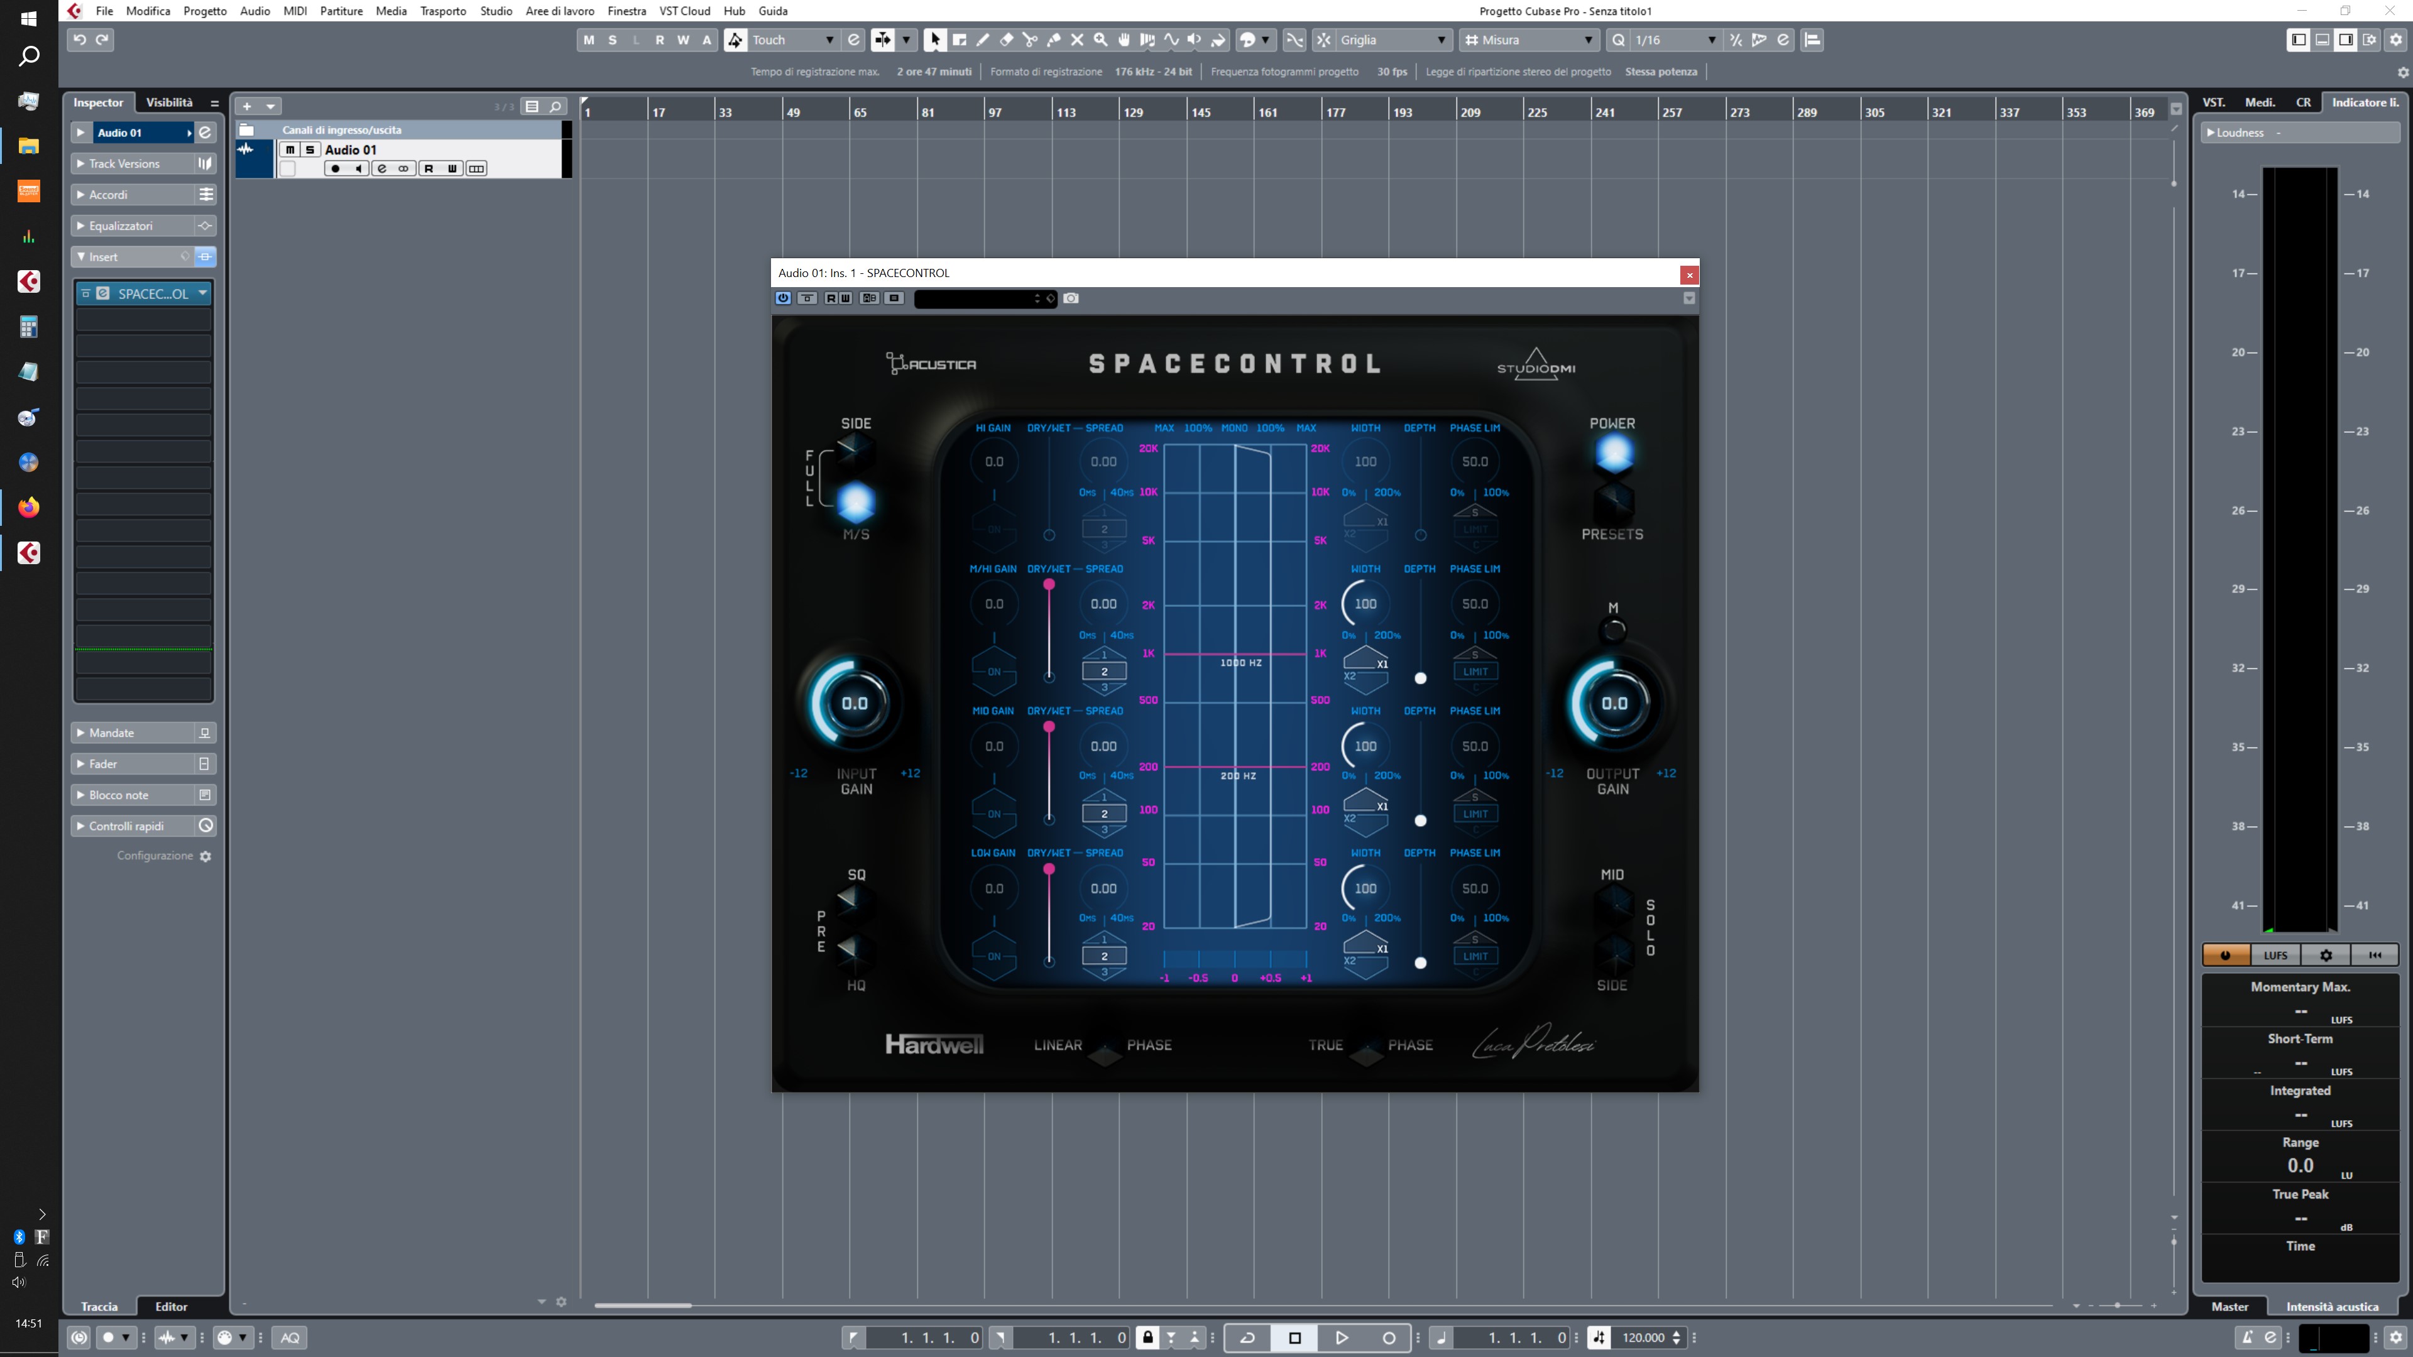This screenshot has height=1357, width=2413.
Task: Choose the Draw pencil tool
Action: click(x=983, y=40)
